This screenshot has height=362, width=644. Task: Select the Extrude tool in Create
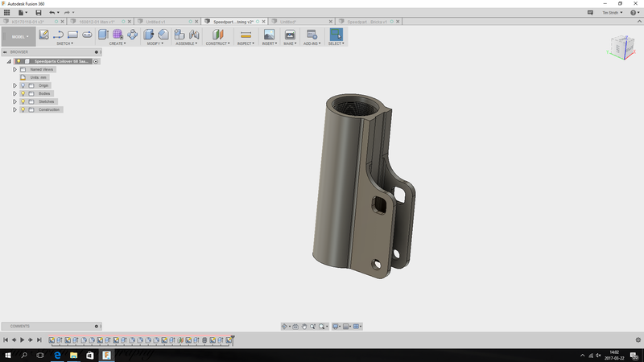[x=103, y=35]
